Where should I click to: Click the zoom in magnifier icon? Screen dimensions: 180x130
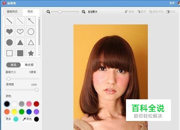[84, 12]
